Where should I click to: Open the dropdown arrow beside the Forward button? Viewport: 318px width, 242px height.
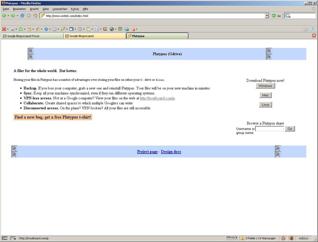point(17,16)
